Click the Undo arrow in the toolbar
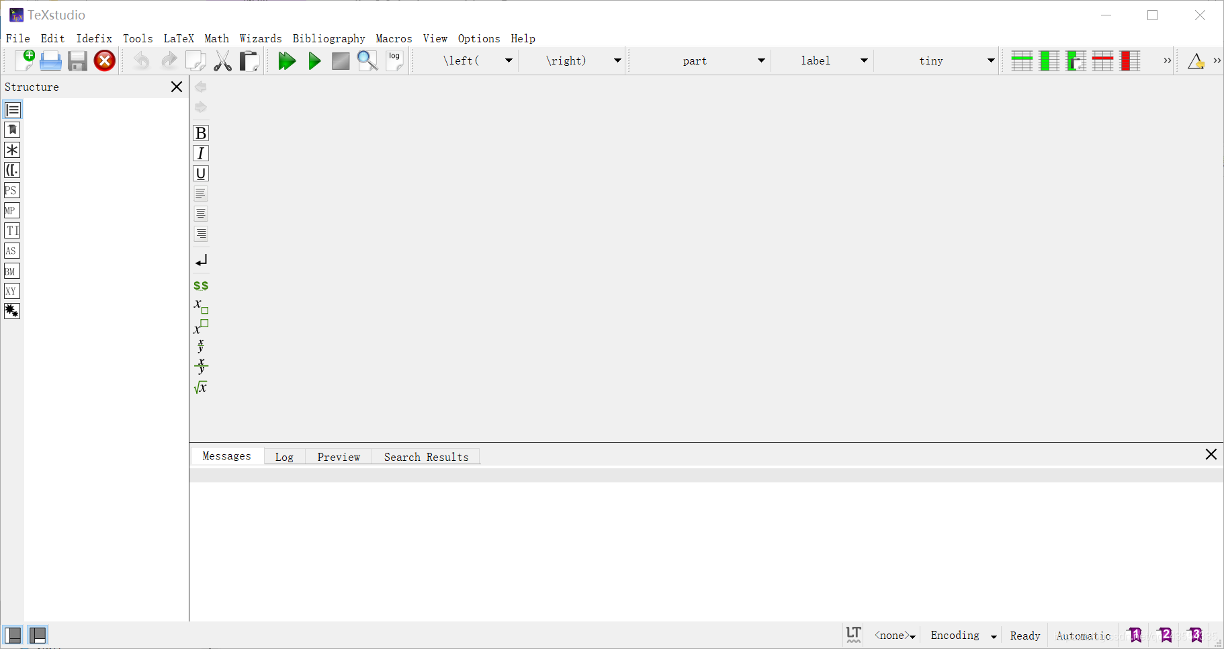This screenshot has width=1224, height=649. 141,60
